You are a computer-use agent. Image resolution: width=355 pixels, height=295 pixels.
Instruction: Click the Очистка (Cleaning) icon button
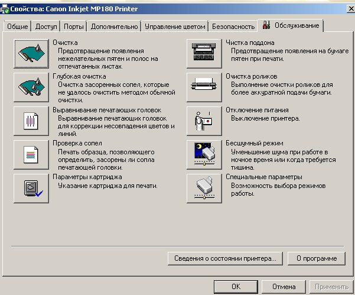tap(29, 54)
